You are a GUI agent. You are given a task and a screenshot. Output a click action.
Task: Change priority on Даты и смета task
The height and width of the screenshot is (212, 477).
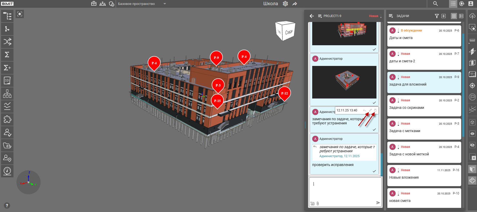[398, 31]
